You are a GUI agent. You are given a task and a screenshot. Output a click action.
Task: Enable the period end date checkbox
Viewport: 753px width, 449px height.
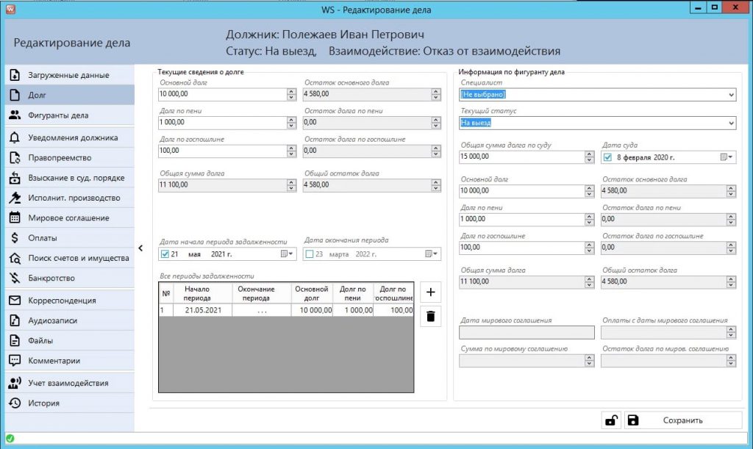click(310, 254)
